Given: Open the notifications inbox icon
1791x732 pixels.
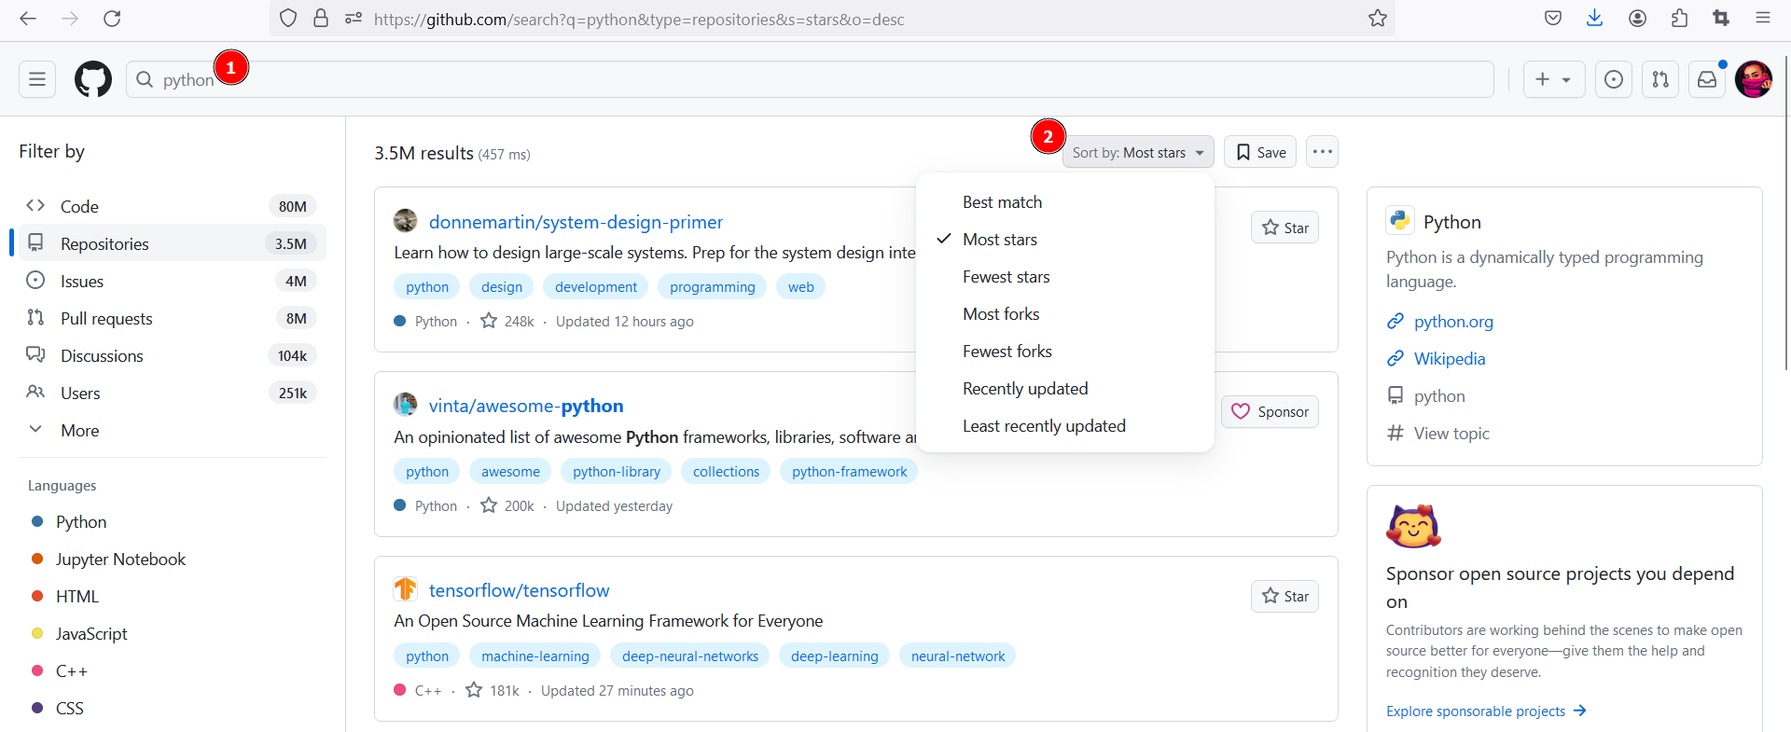Looking at the screenshot, I should (1707, 79).
